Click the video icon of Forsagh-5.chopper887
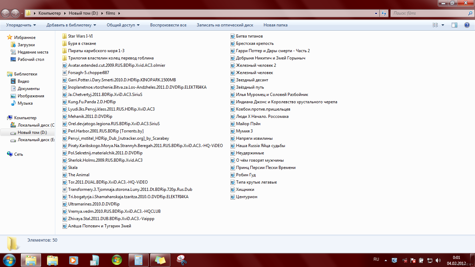The width and height of the screenshot is (475, 267). coord(65,73)
